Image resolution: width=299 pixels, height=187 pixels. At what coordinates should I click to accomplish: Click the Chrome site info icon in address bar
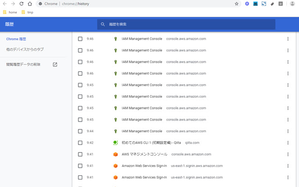point(41,4)
